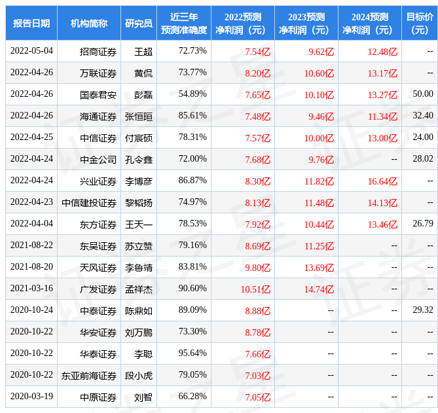438x413 pixels.
Task: Click report date 2020-03-19
Action: [31, 396]
